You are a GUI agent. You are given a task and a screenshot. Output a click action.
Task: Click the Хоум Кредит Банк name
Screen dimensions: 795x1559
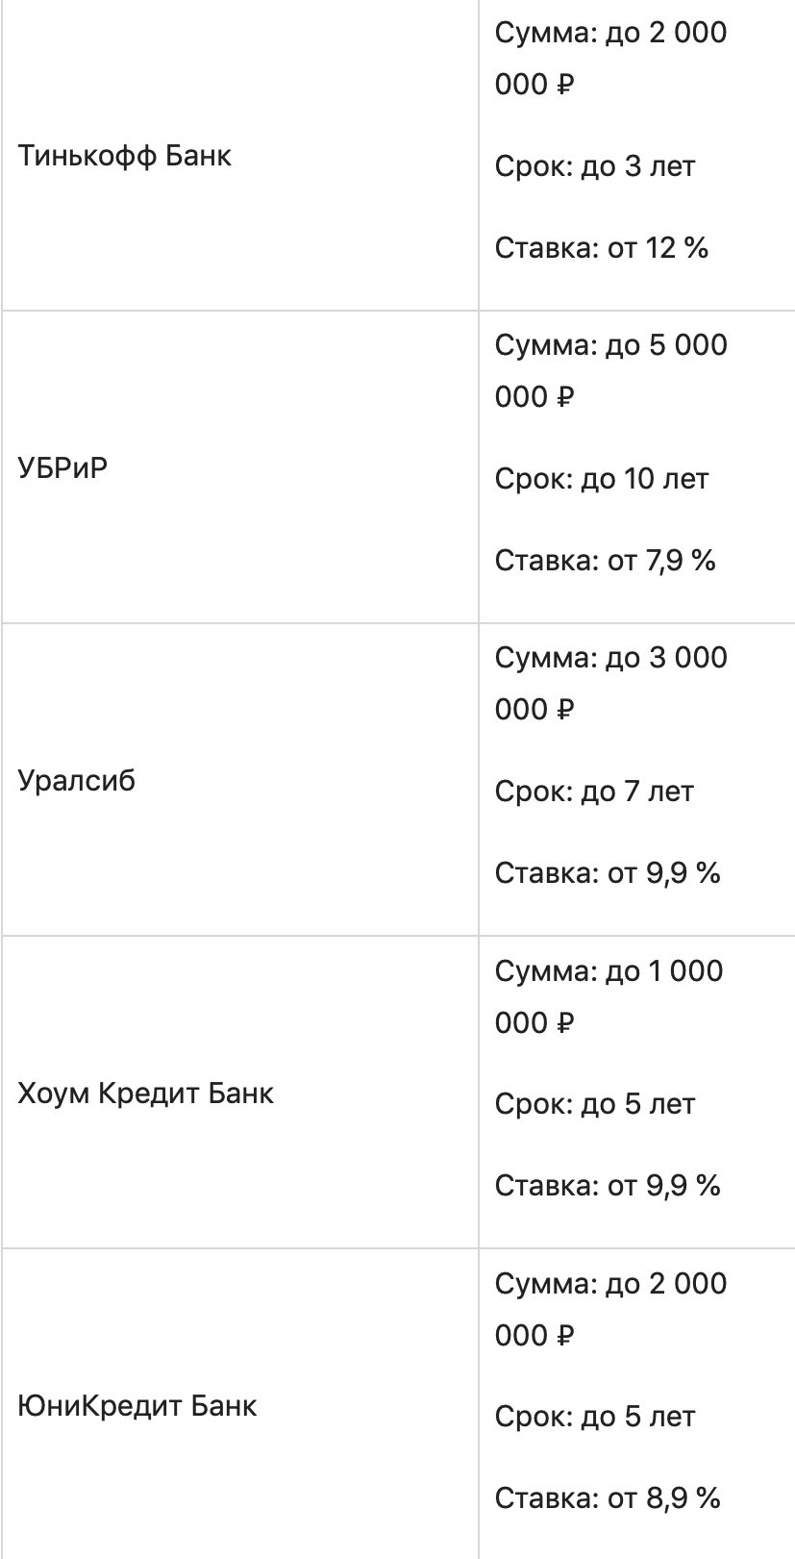[146, 1094]
